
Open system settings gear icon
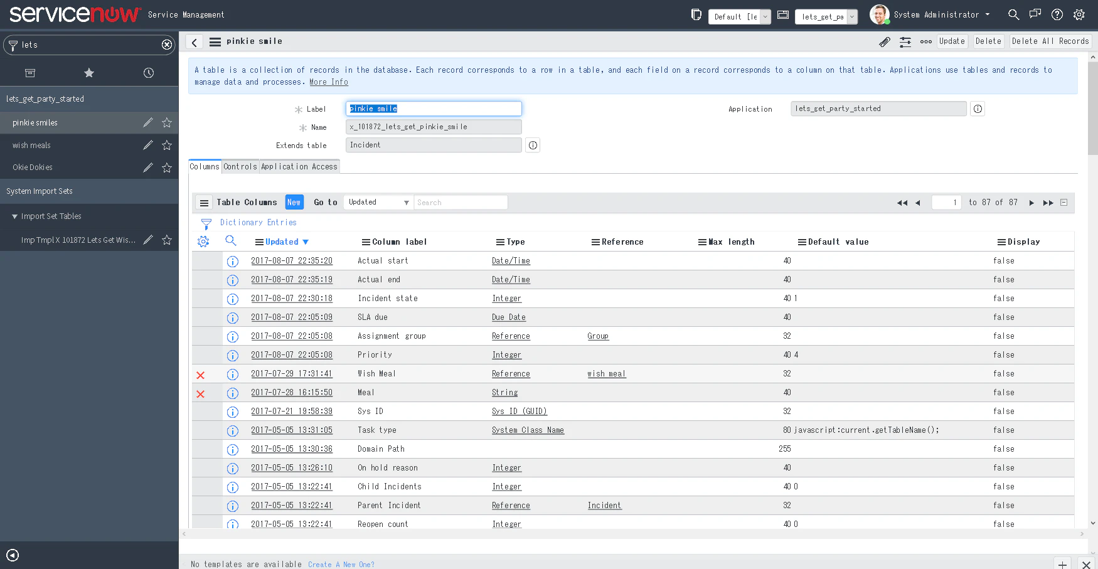pyautogui.click(x=1079, y=14)
